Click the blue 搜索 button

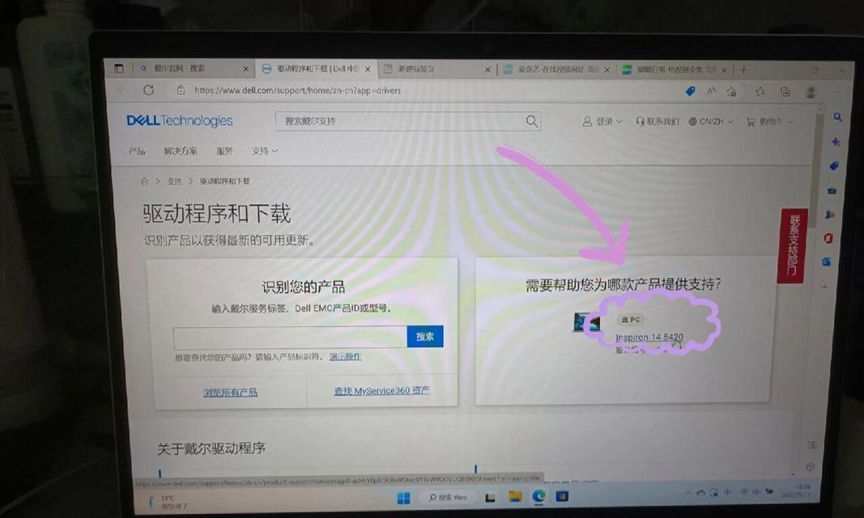425,337
